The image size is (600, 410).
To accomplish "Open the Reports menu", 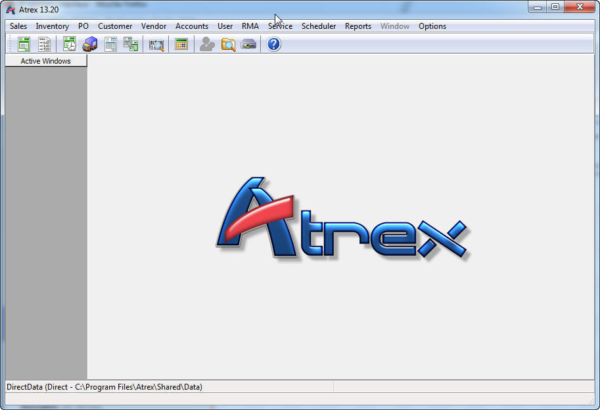I will [x=358, y=26].
